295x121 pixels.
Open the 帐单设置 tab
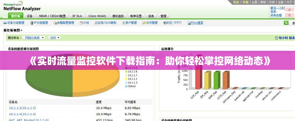136,16
